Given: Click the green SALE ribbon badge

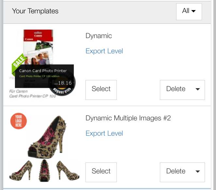Looking at the screenshot, I should (19, 64).
